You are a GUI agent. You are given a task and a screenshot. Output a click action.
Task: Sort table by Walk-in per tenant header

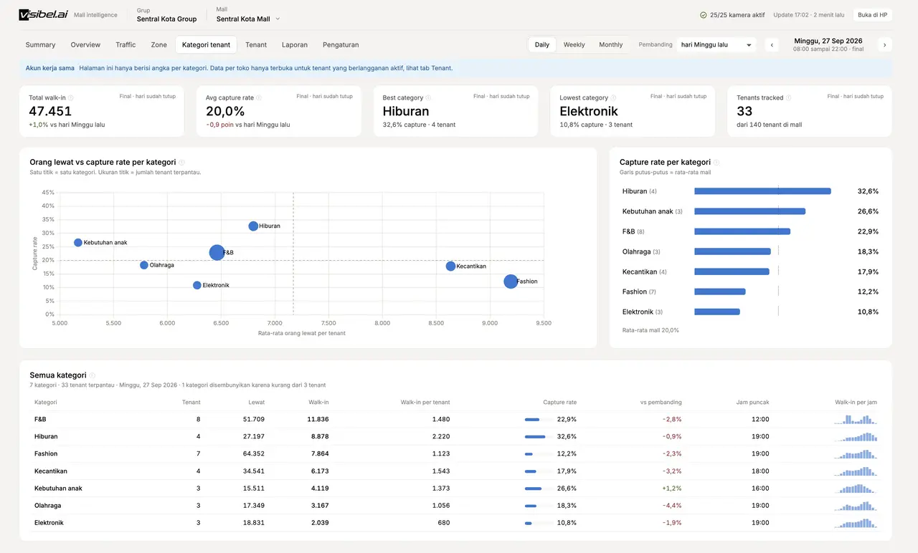click(425, 403)
